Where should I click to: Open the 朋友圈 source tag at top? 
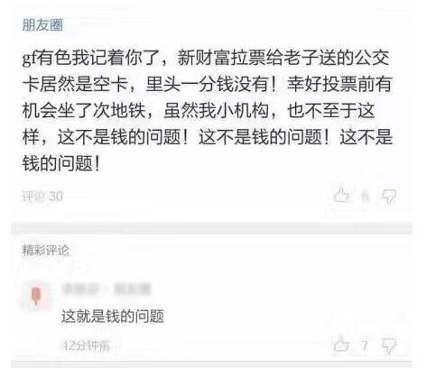[42, 25]
